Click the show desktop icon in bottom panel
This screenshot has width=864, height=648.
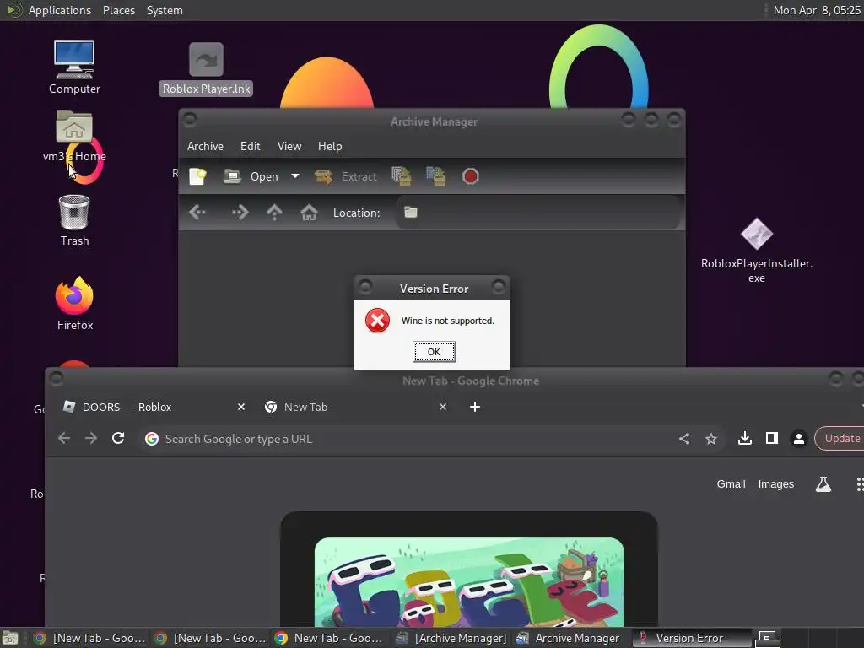point(10,638)
